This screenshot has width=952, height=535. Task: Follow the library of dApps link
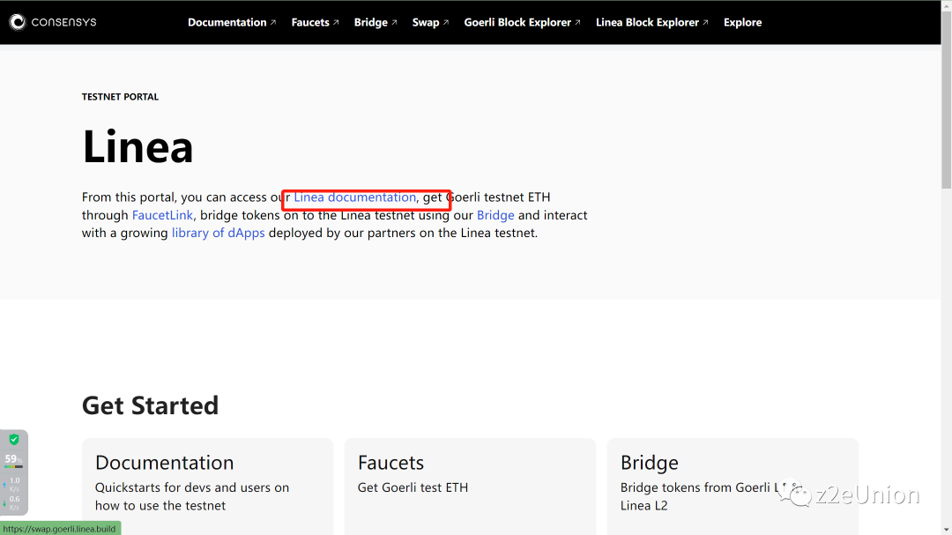point(218,233)
